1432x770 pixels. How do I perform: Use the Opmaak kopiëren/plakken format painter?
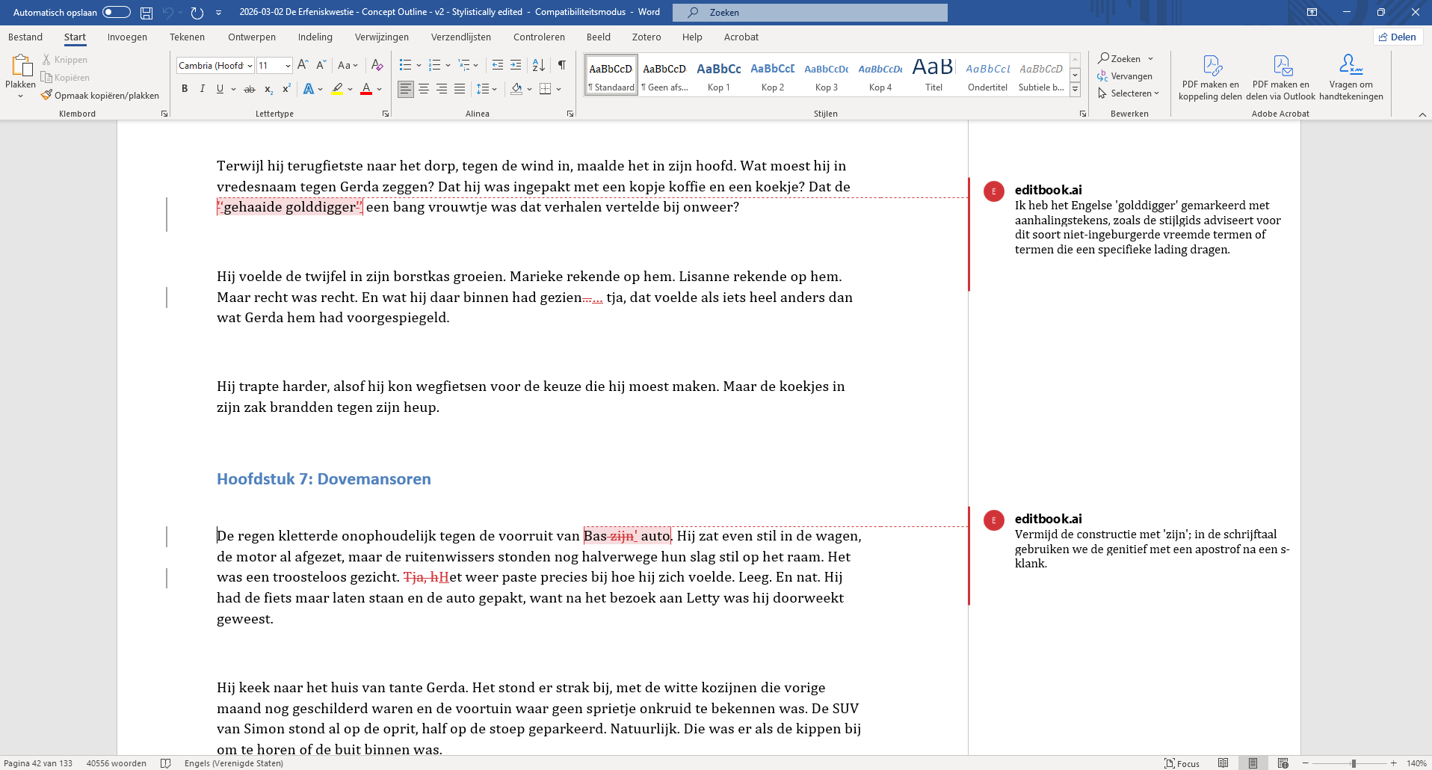(x=100, y=96)
